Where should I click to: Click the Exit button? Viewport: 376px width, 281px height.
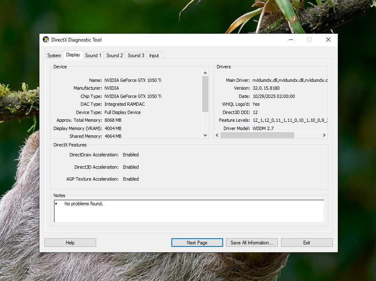coord(307,243)
